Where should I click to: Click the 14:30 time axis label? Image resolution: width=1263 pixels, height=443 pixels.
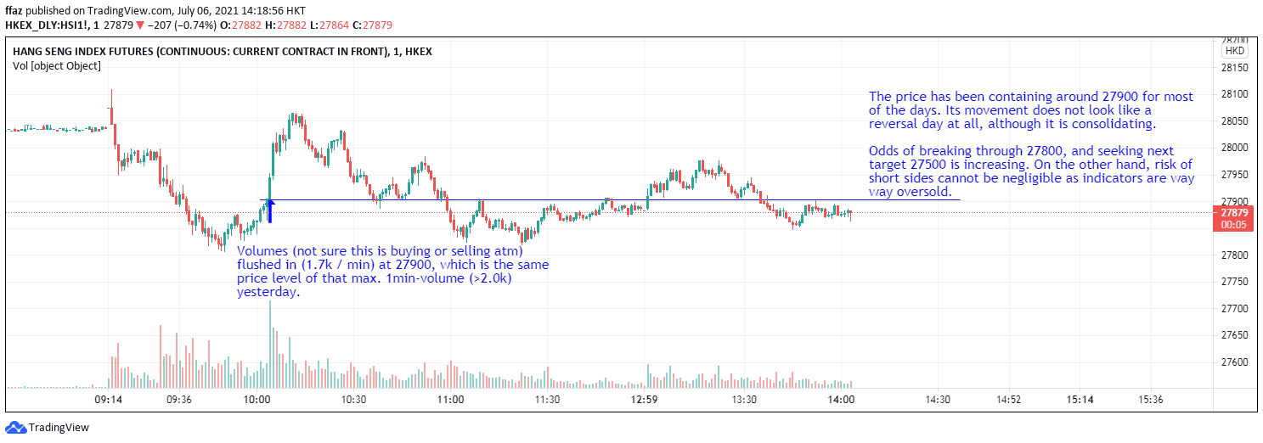pyautogui.click(x=938, y=400)
